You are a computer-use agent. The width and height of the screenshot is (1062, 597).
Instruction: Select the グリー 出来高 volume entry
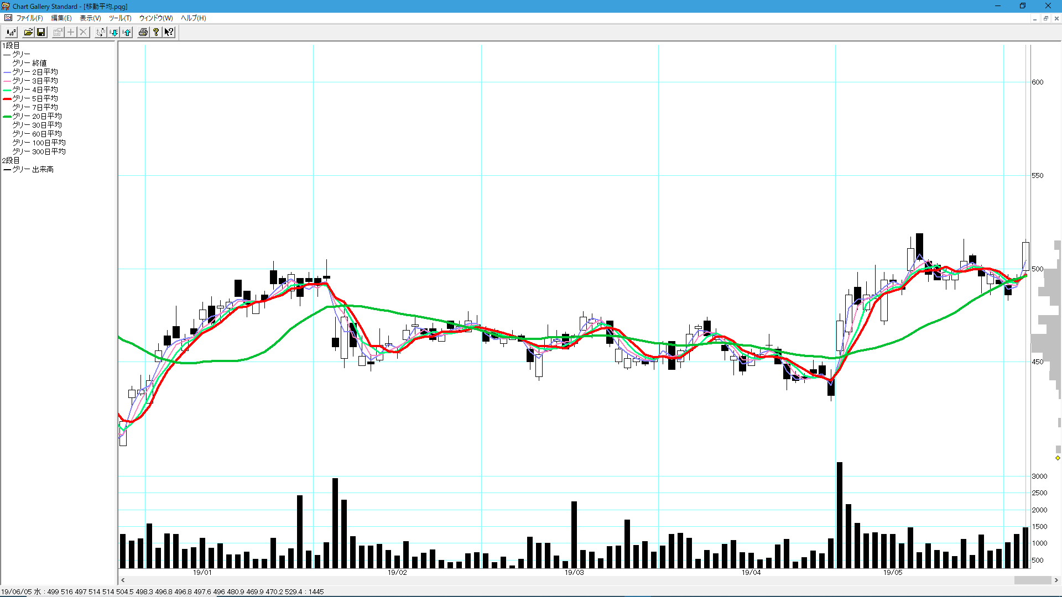tap(33, 169)
